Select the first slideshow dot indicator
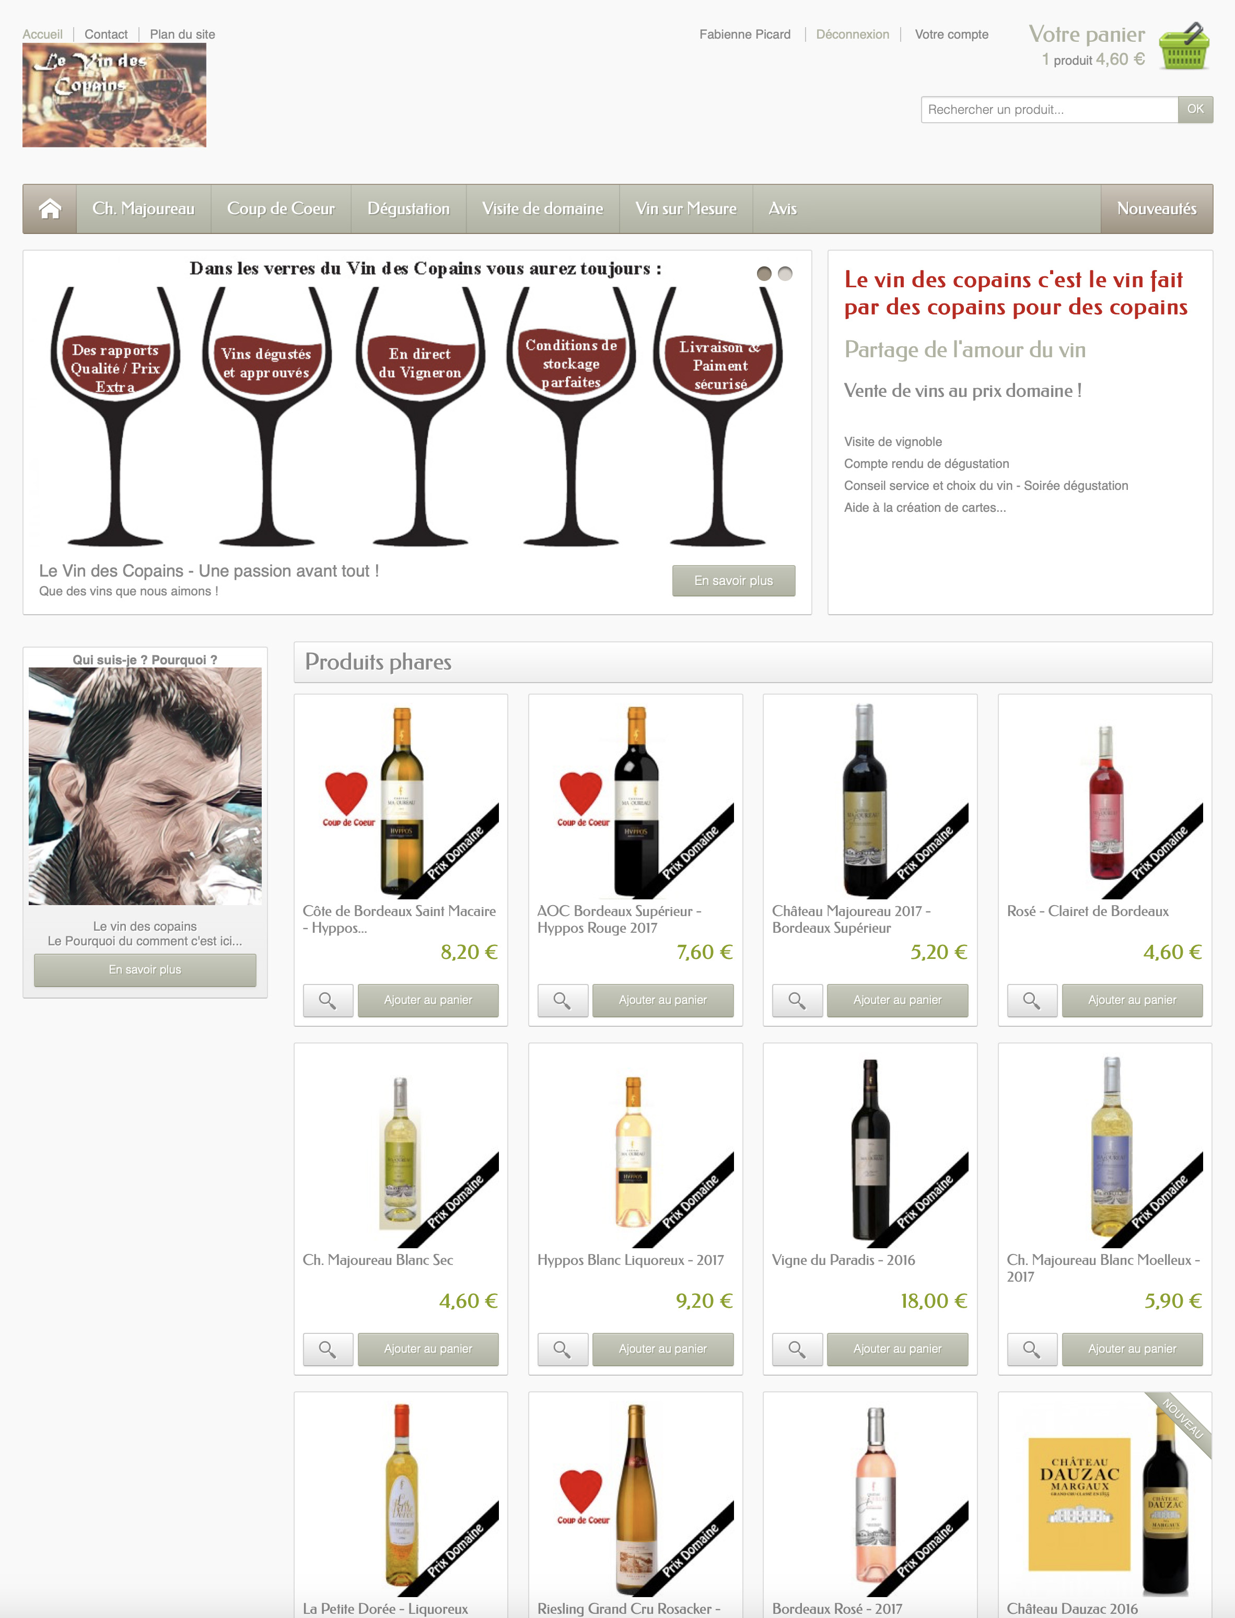The height and width of the screenshot is (1618, 1235). click(764, 273)
